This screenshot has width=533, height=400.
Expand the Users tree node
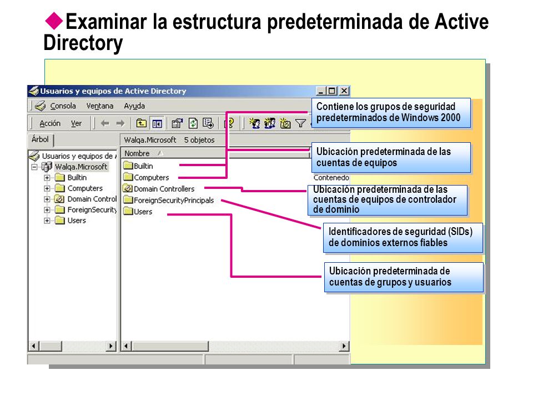[x=47, y=221]
